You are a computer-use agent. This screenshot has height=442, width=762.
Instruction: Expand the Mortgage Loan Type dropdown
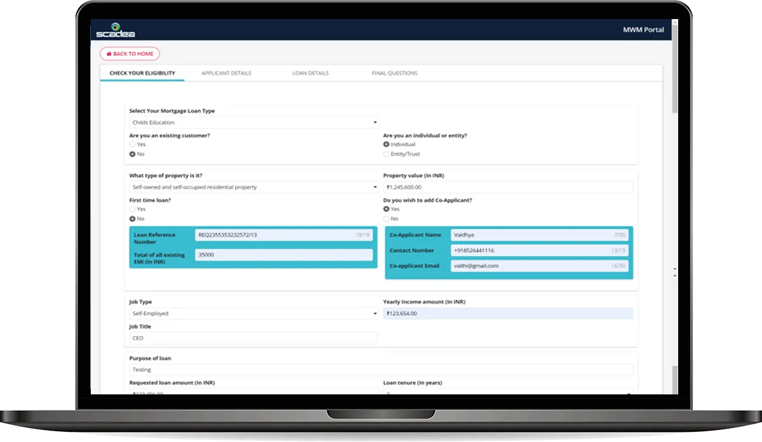pyautogui.click(x=253, y=123)
